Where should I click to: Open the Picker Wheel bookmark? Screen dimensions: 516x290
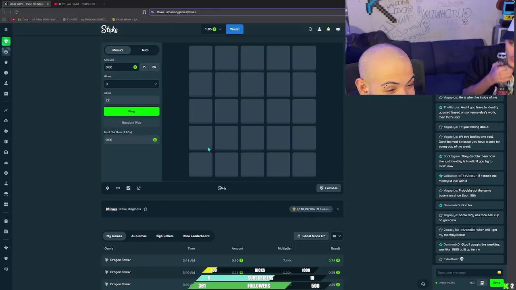point(125,19)
